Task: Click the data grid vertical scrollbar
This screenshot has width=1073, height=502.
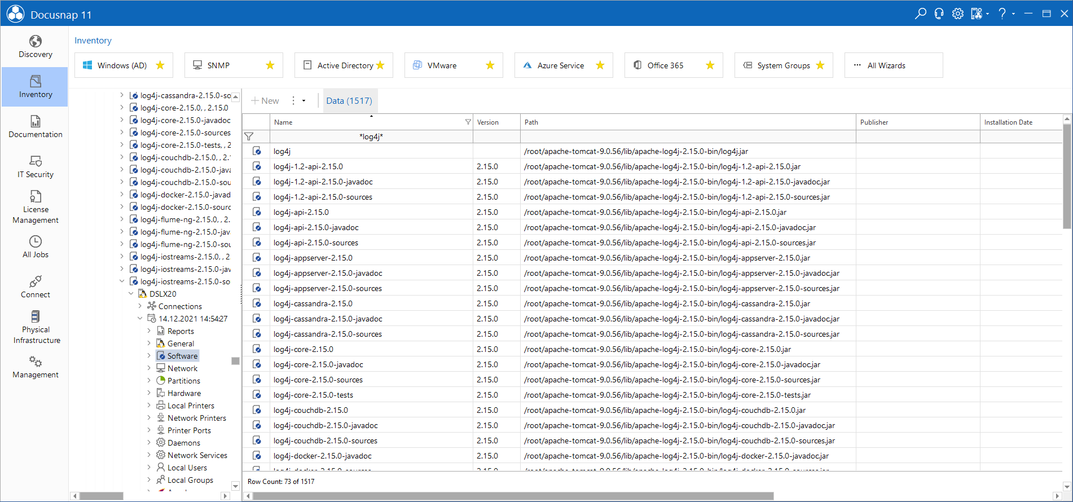Action: click(1067, 176)
